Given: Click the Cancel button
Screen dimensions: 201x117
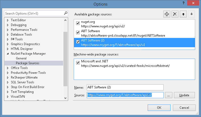Looking at the screenshot, I should coord(184,108).
